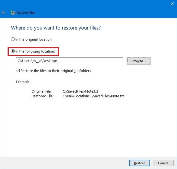Open the Browse... folder picker
This screenshot has height=169, width=177.
pos(139,61)
